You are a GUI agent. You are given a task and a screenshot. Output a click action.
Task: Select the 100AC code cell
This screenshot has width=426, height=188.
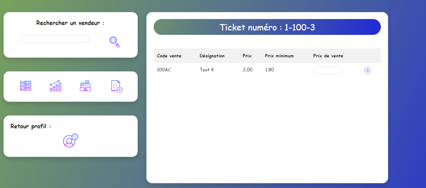point(164,70)
